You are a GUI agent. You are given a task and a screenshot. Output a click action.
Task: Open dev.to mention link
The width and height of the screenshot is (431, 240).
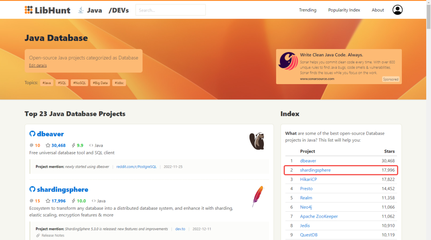coord(180,229)
